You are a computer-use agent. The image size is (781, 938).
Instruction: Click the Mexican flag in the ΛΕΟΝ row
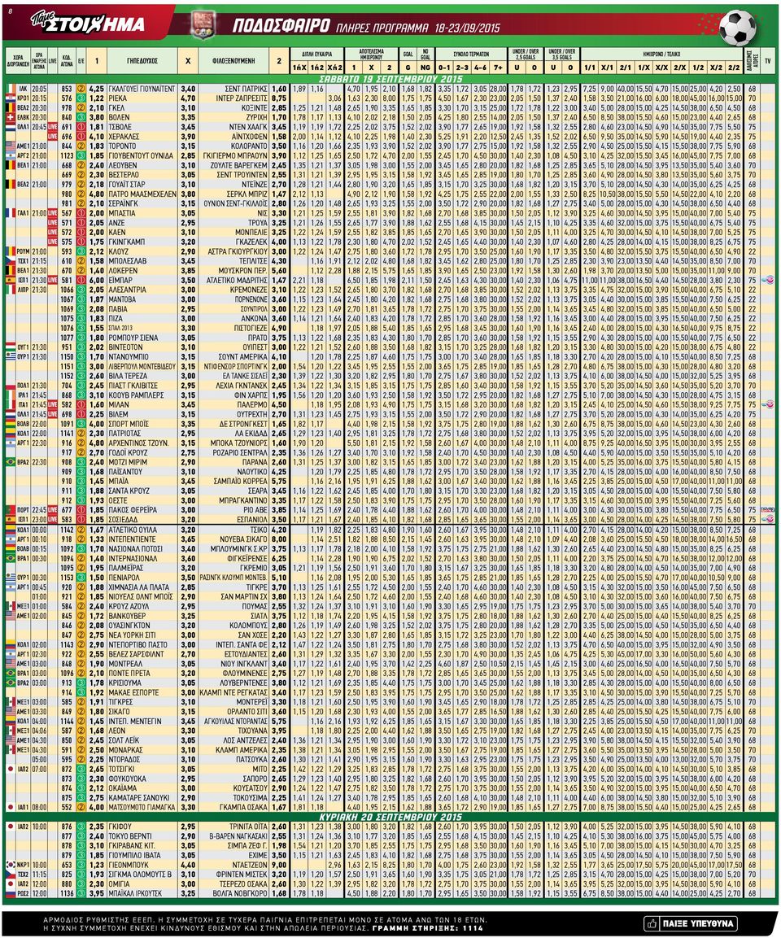(10, 731)
